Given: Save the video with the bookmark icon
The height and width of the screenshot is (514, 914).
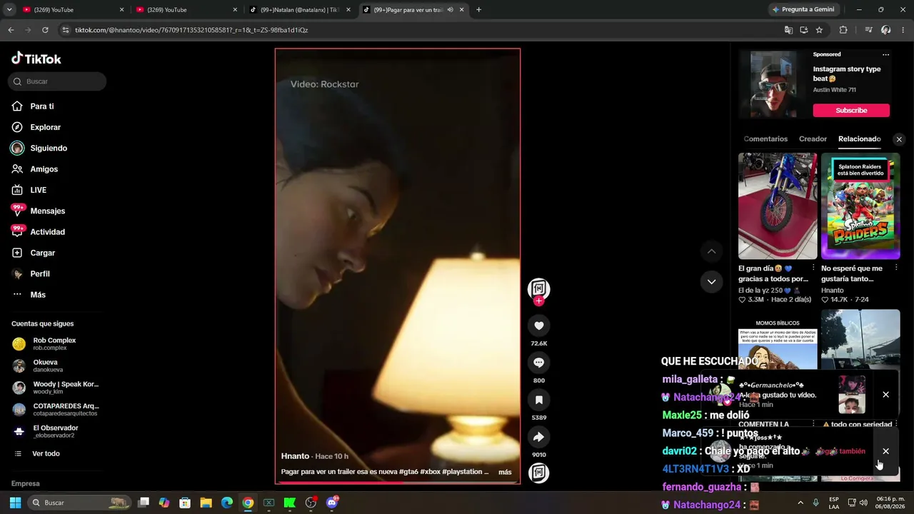Looking at the screenshot, I should click(x=539, y=400).
